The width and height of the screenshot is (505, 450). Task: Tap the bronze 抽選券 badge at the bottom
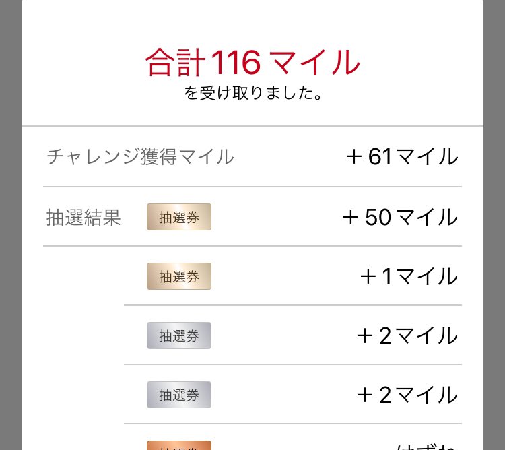tap(179, 445)
